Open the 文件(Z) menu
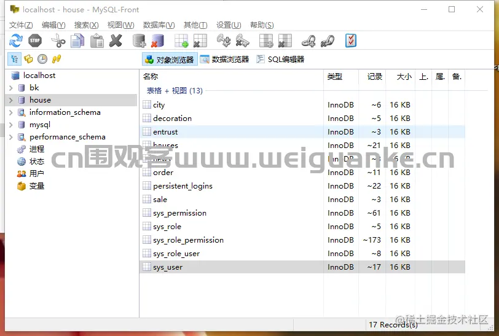This screenshot has height=336, width=499. 21,25
